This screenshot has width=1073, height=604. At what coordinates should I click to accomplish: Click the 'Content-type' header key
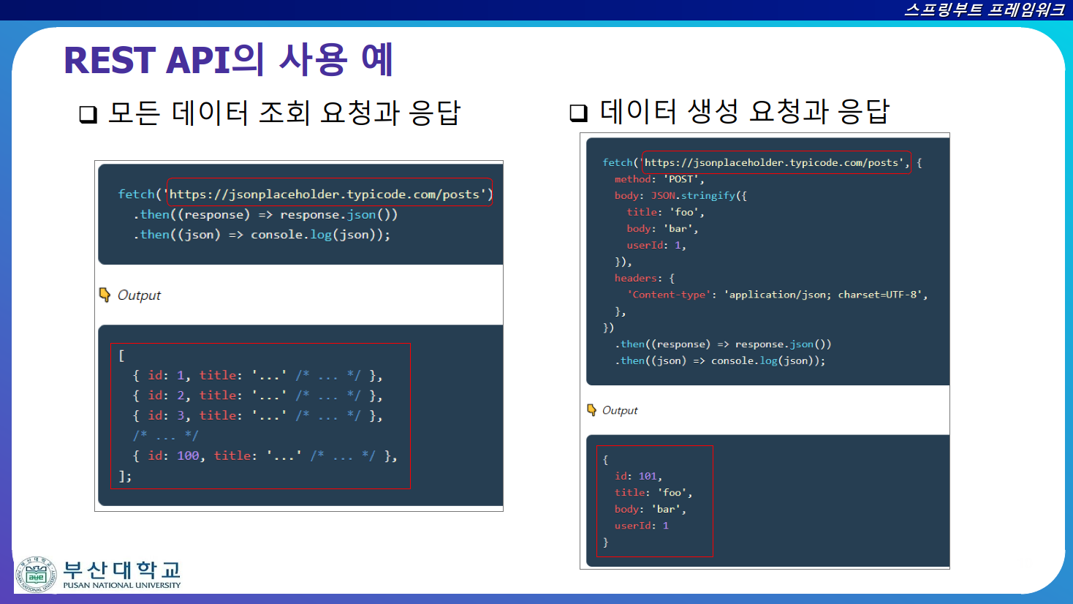tap(669, 295)
